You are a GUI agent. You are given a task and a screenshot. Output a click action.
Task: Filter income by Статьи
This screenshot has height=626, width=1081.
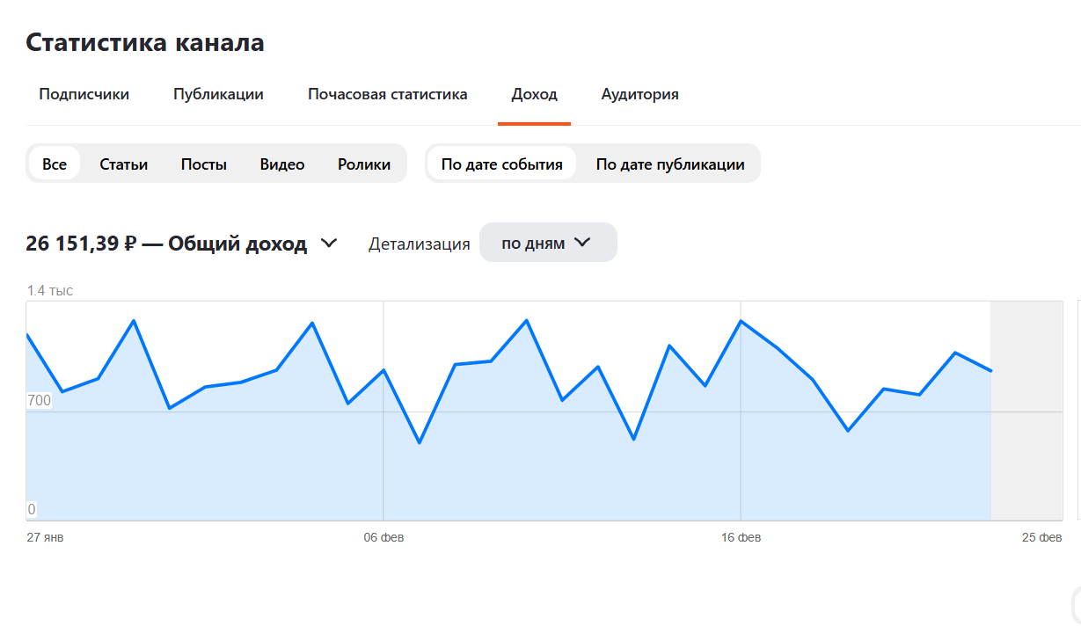123,164
